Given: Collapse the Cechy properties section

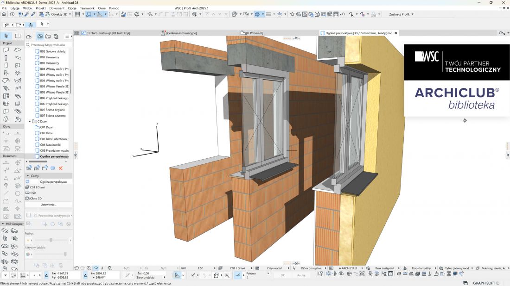Looking at the screenshot, I should (28, 175).
